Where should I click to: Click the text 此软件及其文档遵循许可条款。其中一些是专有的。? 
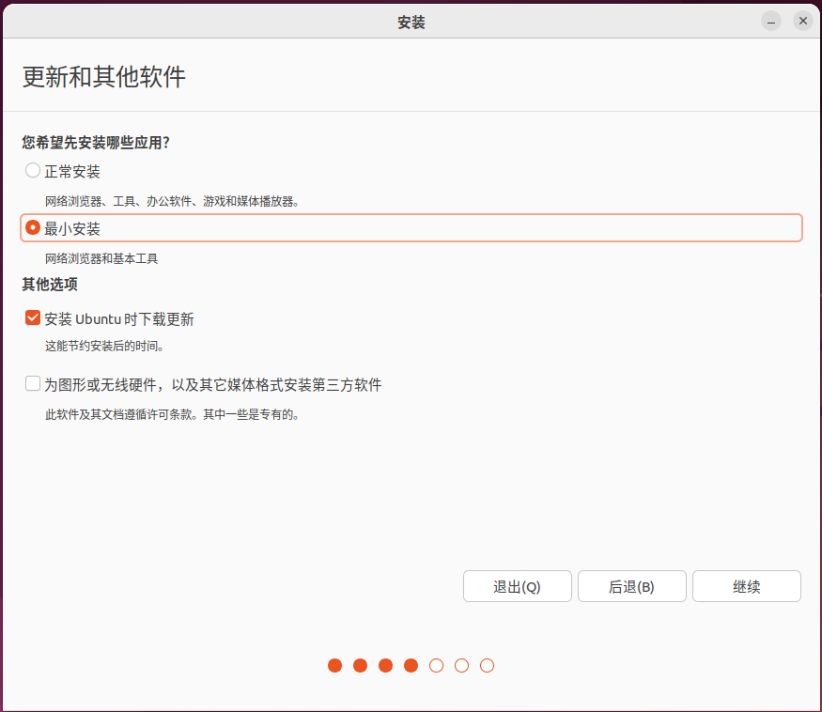[173, 415]
